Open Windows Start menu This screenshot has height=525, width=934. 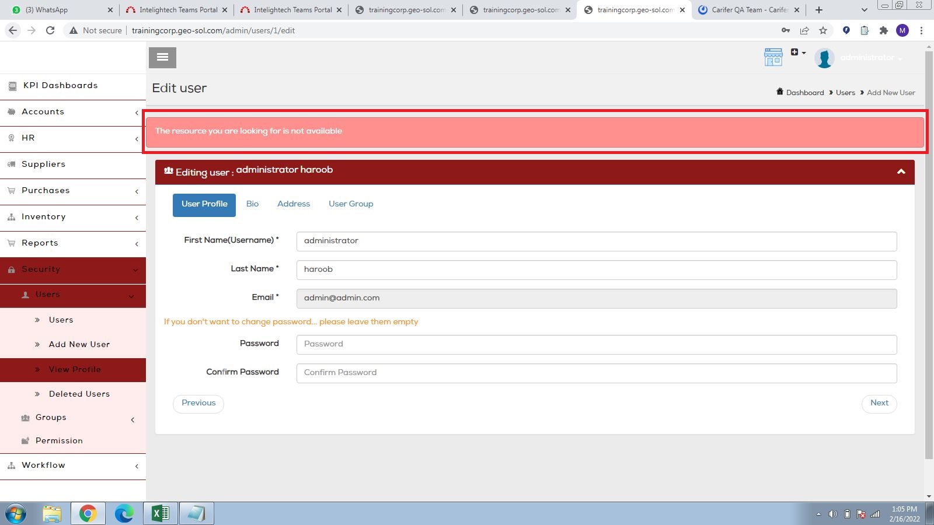[16, 514]
